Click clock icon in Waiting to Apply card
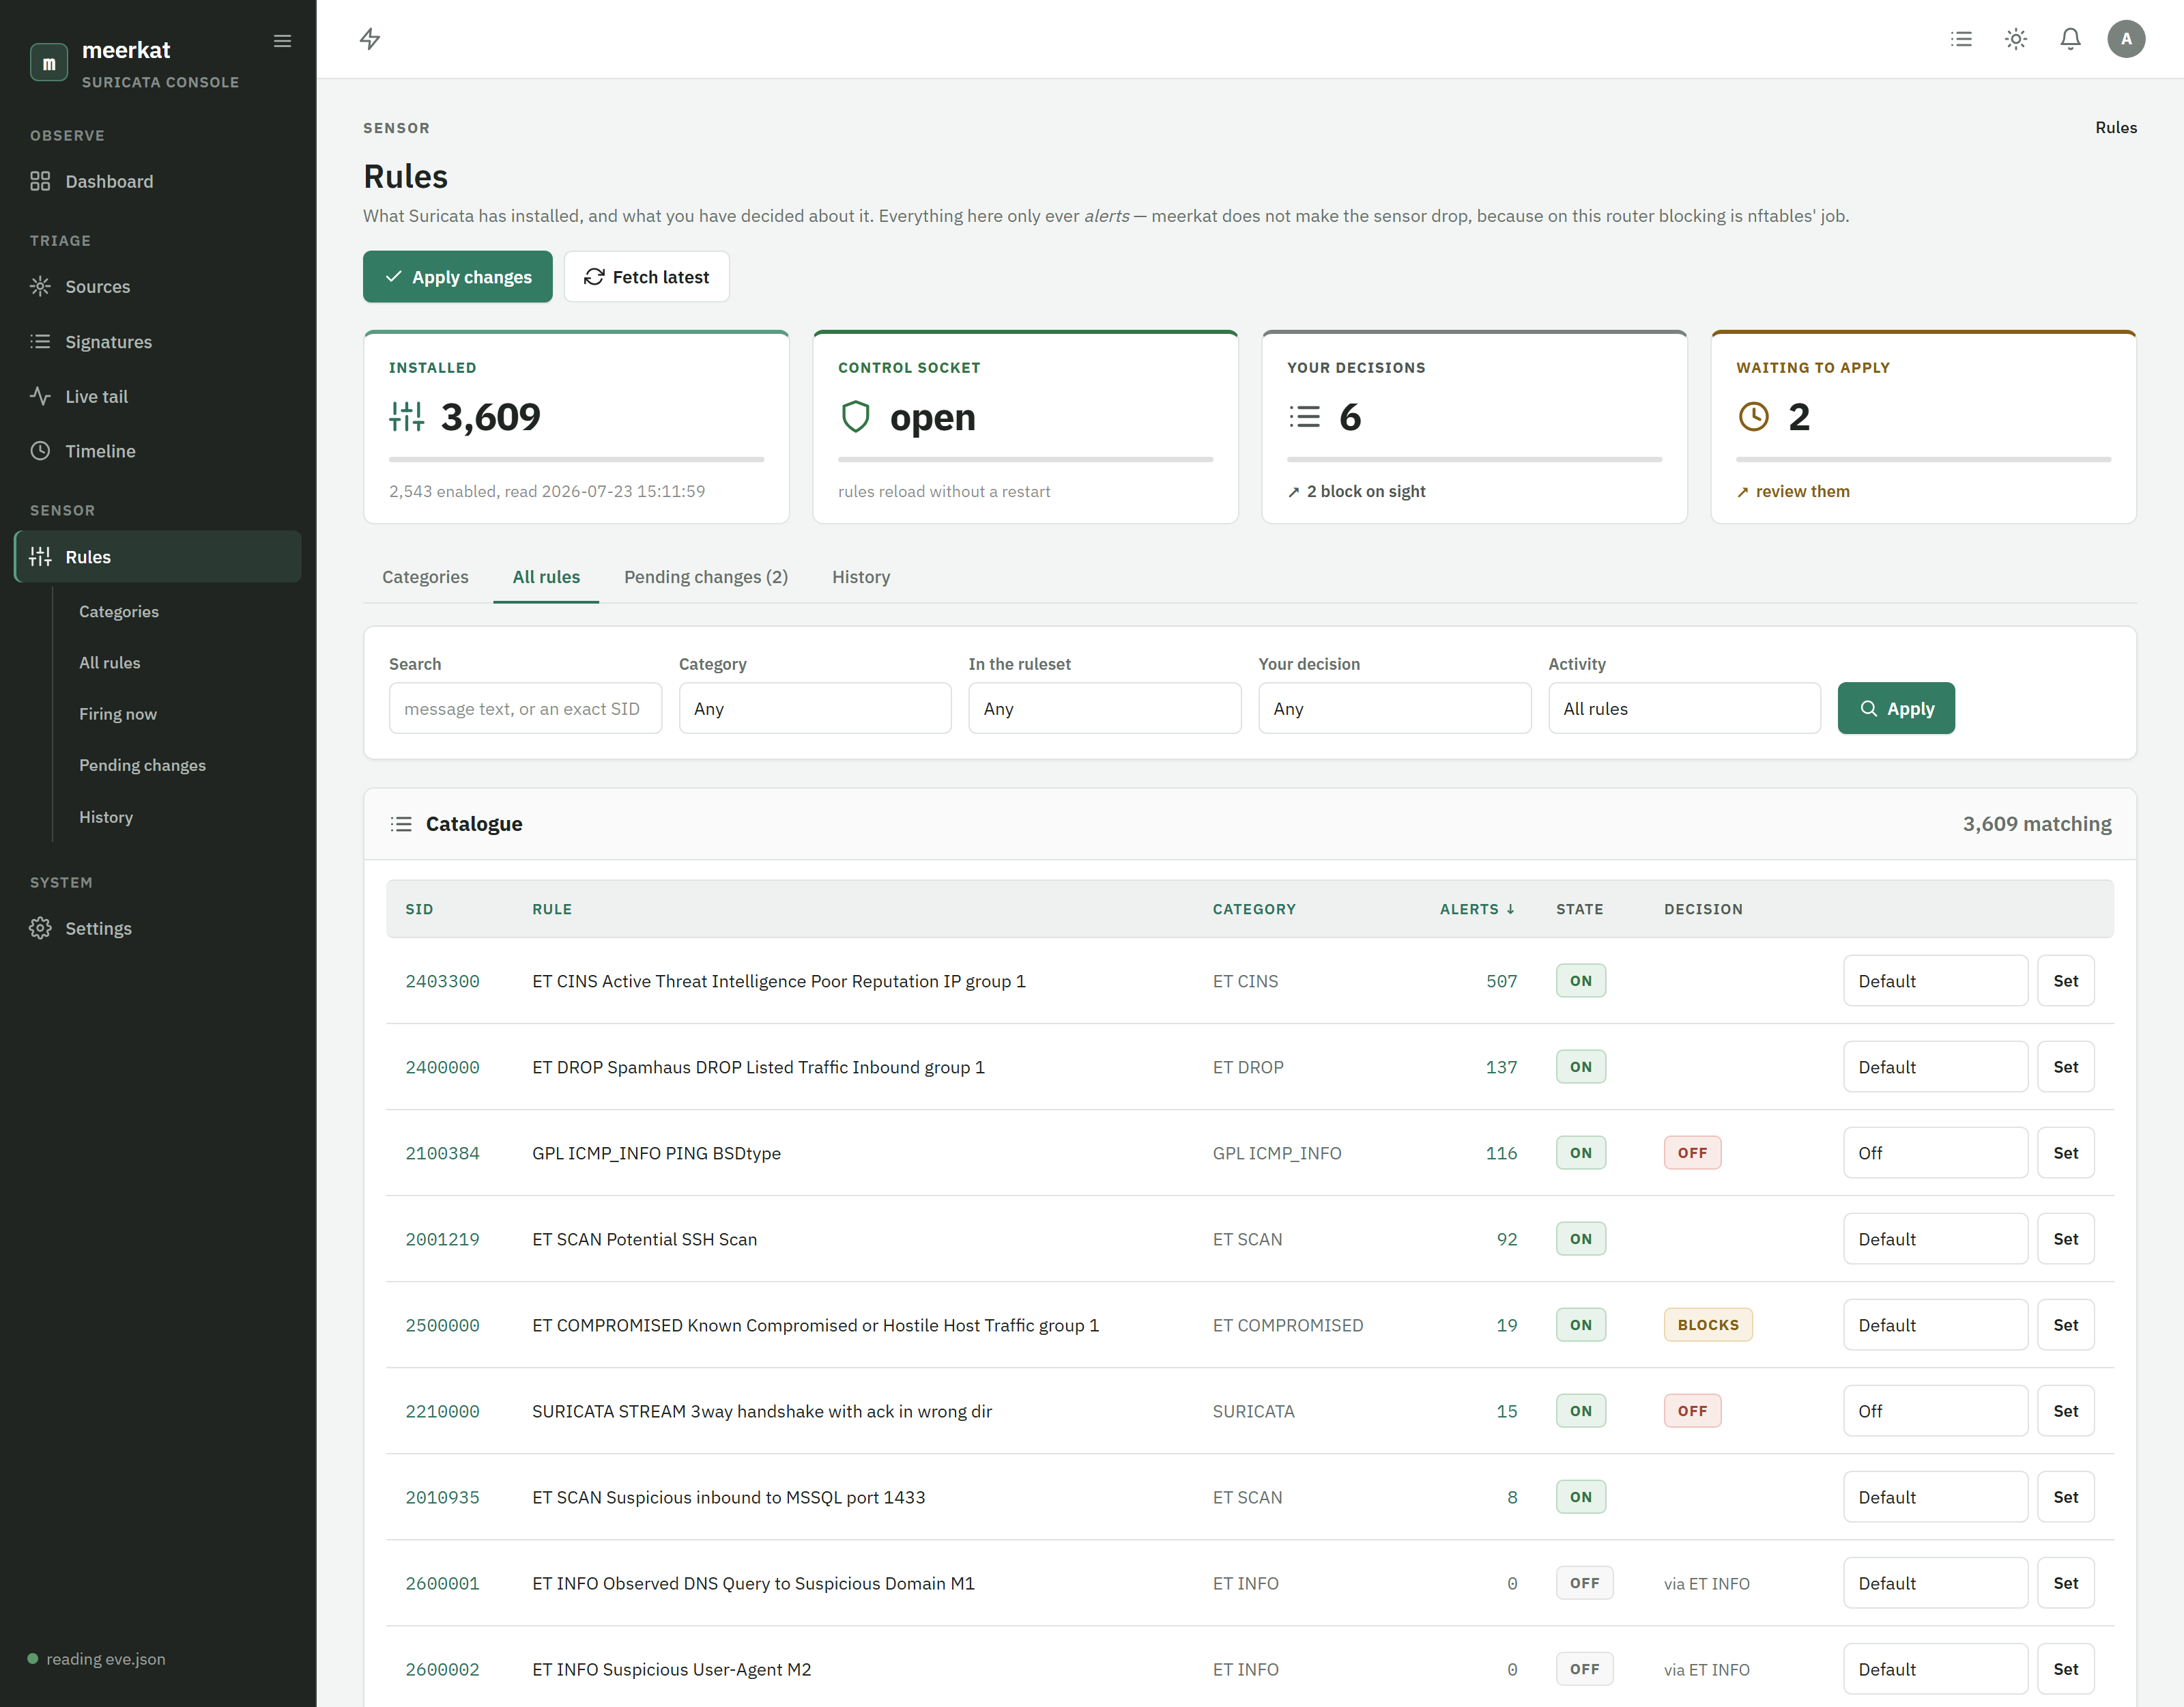This screenshot has height=1707, width=2184. pos(1754,417)
